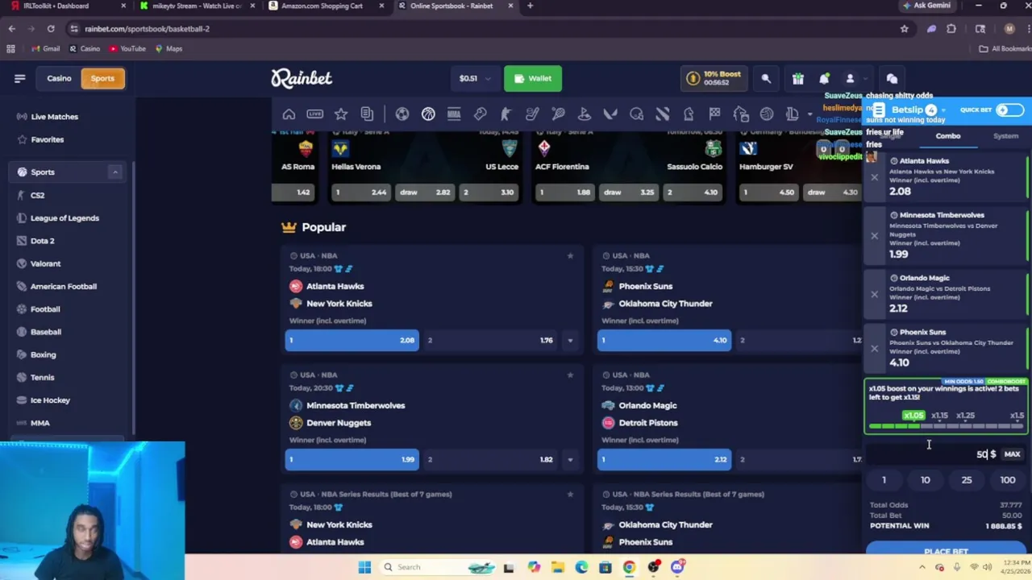Remove Orlando Magic from betslip
The image size is (1032, 580).
[x=874, y=294]
